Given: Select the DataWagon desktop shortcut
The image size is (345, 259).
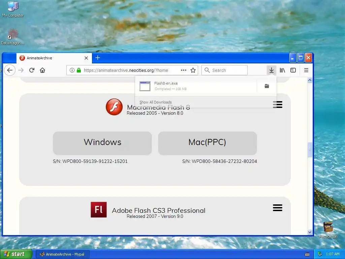Looking at the screenshot, I should coord(12,37).
